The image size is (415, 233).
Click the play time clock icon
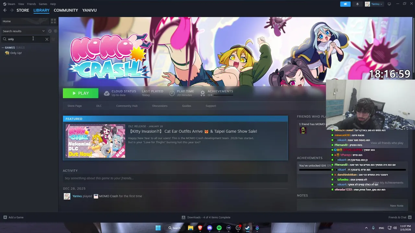[x=172, y=93]
